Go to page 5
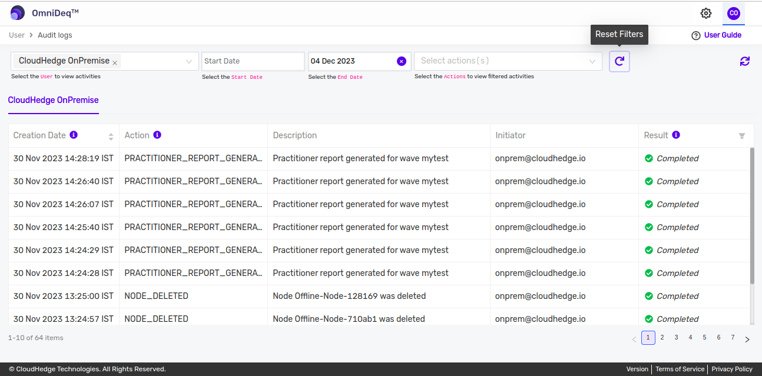Viewport: 762px width, 376px height. (x=705, y=338)
